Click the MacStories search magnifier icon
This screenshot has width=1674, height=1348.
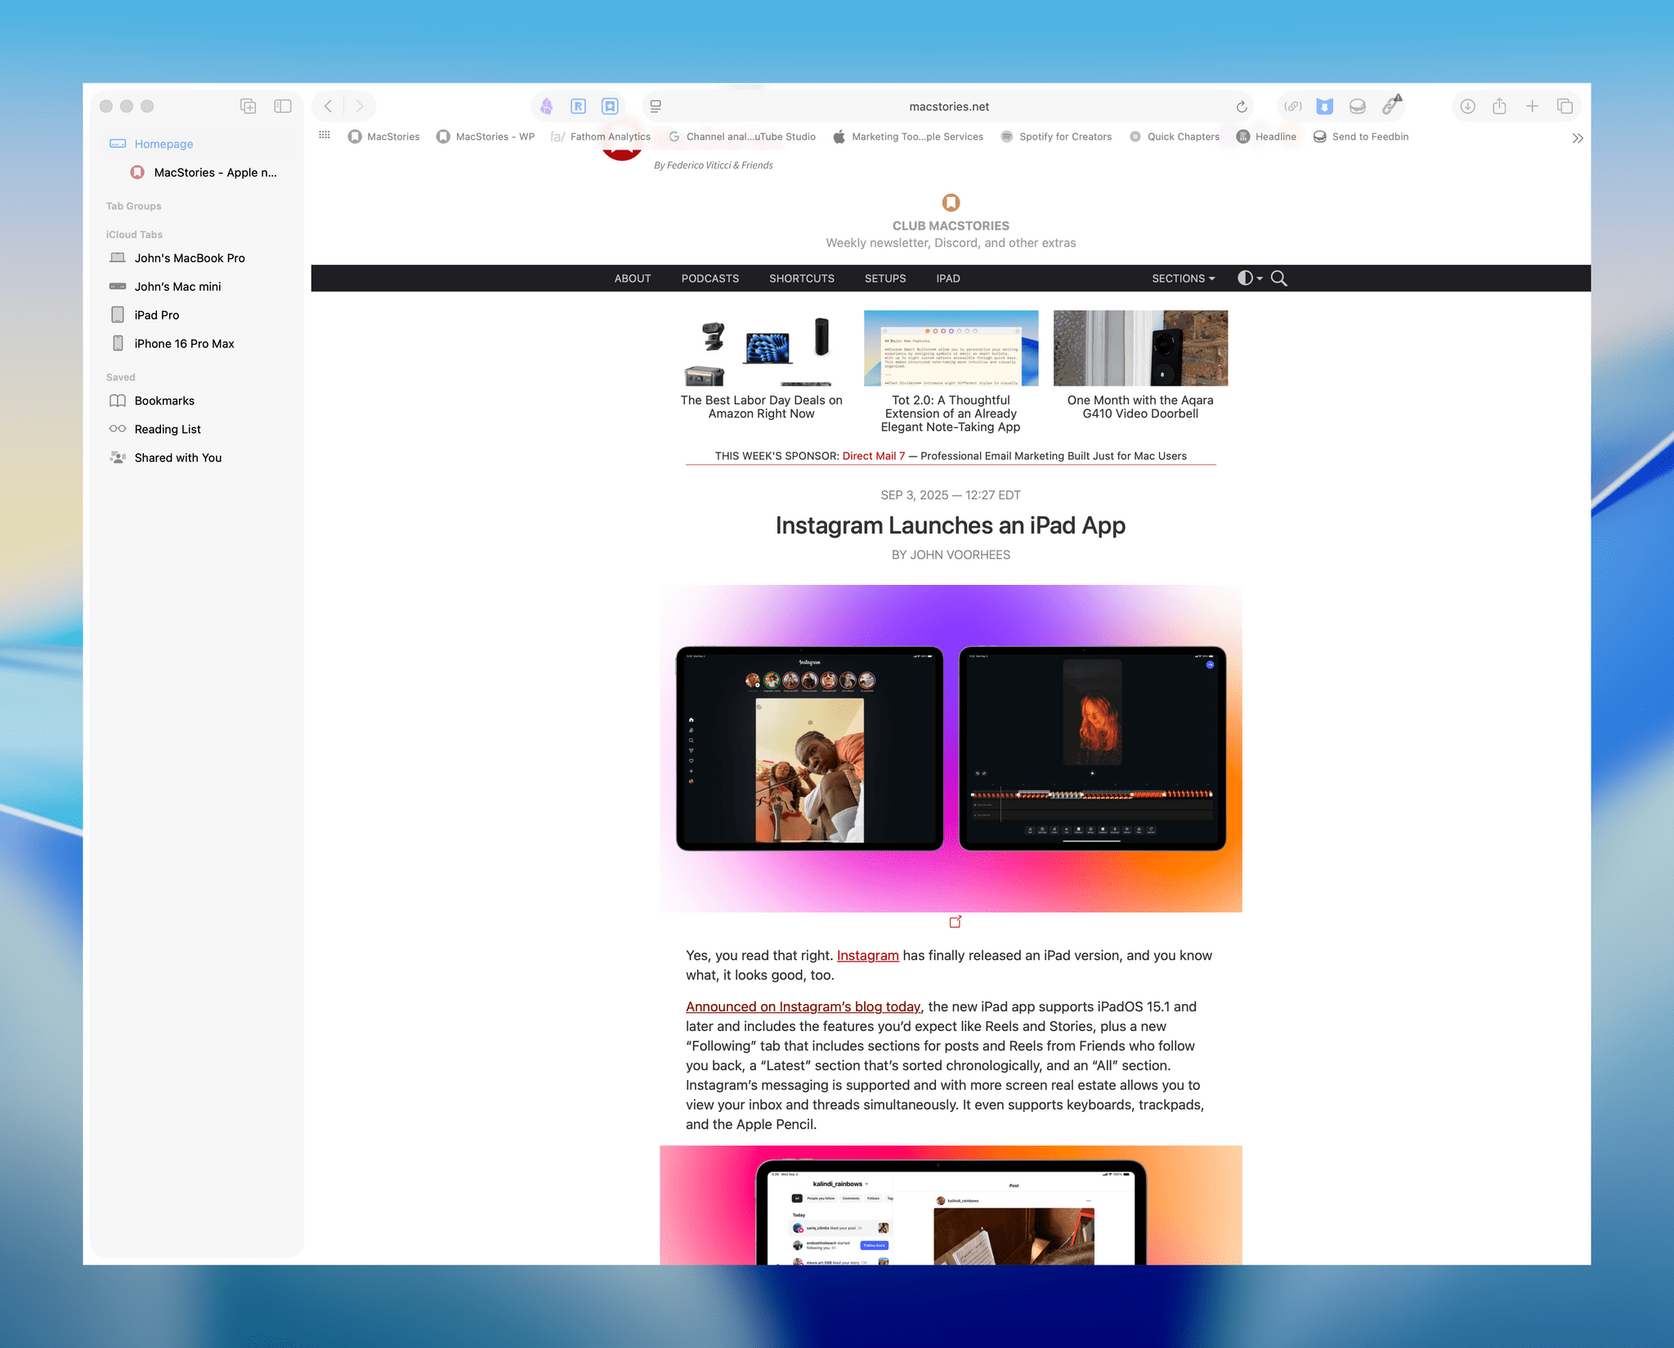coord(1279,279)
